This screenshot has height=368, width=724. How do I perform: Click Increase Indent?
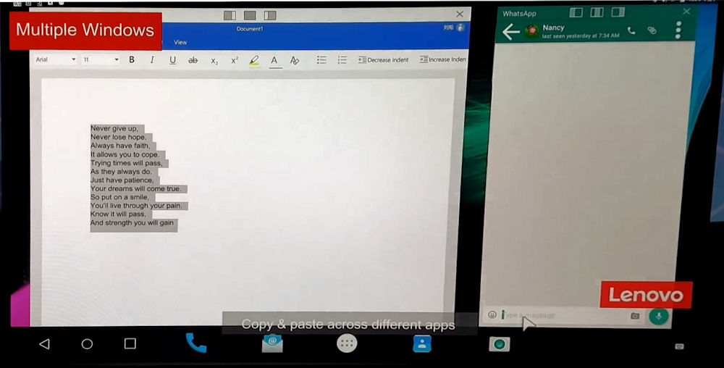[443, 59]
